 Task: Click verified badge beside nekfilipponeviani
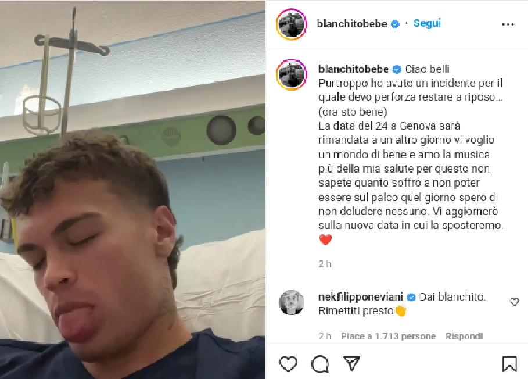[x=411, y=297]
